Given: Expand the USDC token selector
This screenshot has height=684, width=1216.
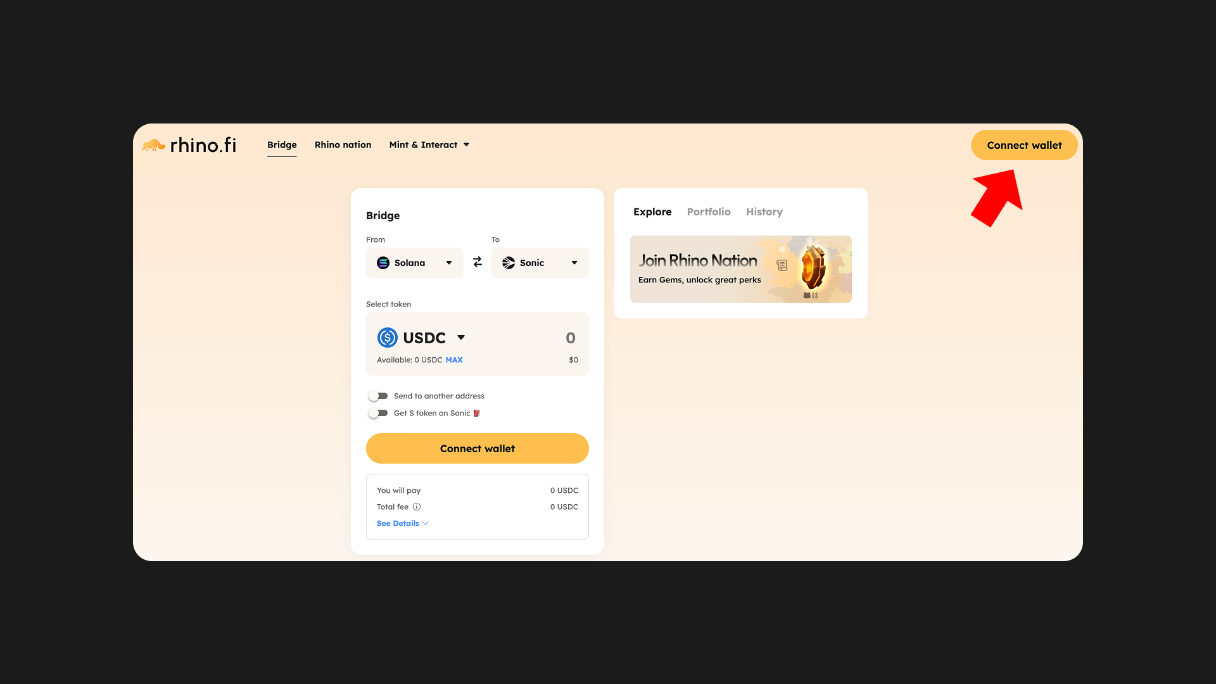Looking at the screenshot, I should [422, 338].
